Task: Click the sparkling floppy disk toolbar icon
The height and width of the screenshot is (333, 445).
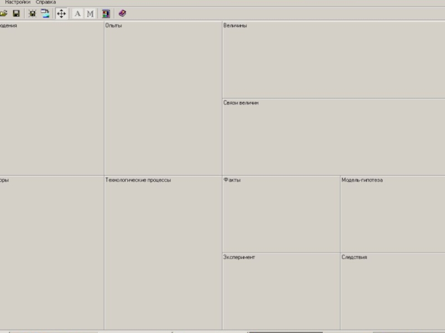Action: 32,13
